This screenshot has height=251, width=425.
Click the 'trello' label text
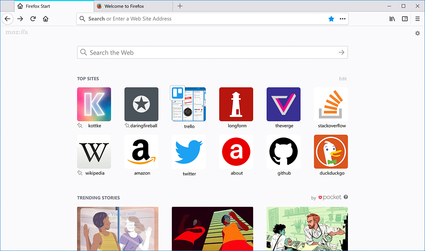click(190, 126)
